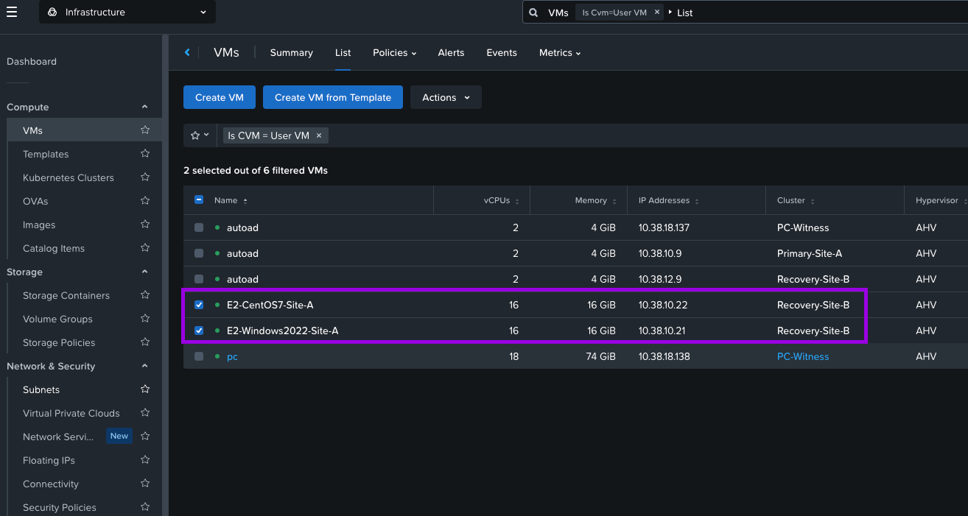Open the Policies tab dropdown
The width and height of the screenshot is (968, 516).
tap(394, 53)
